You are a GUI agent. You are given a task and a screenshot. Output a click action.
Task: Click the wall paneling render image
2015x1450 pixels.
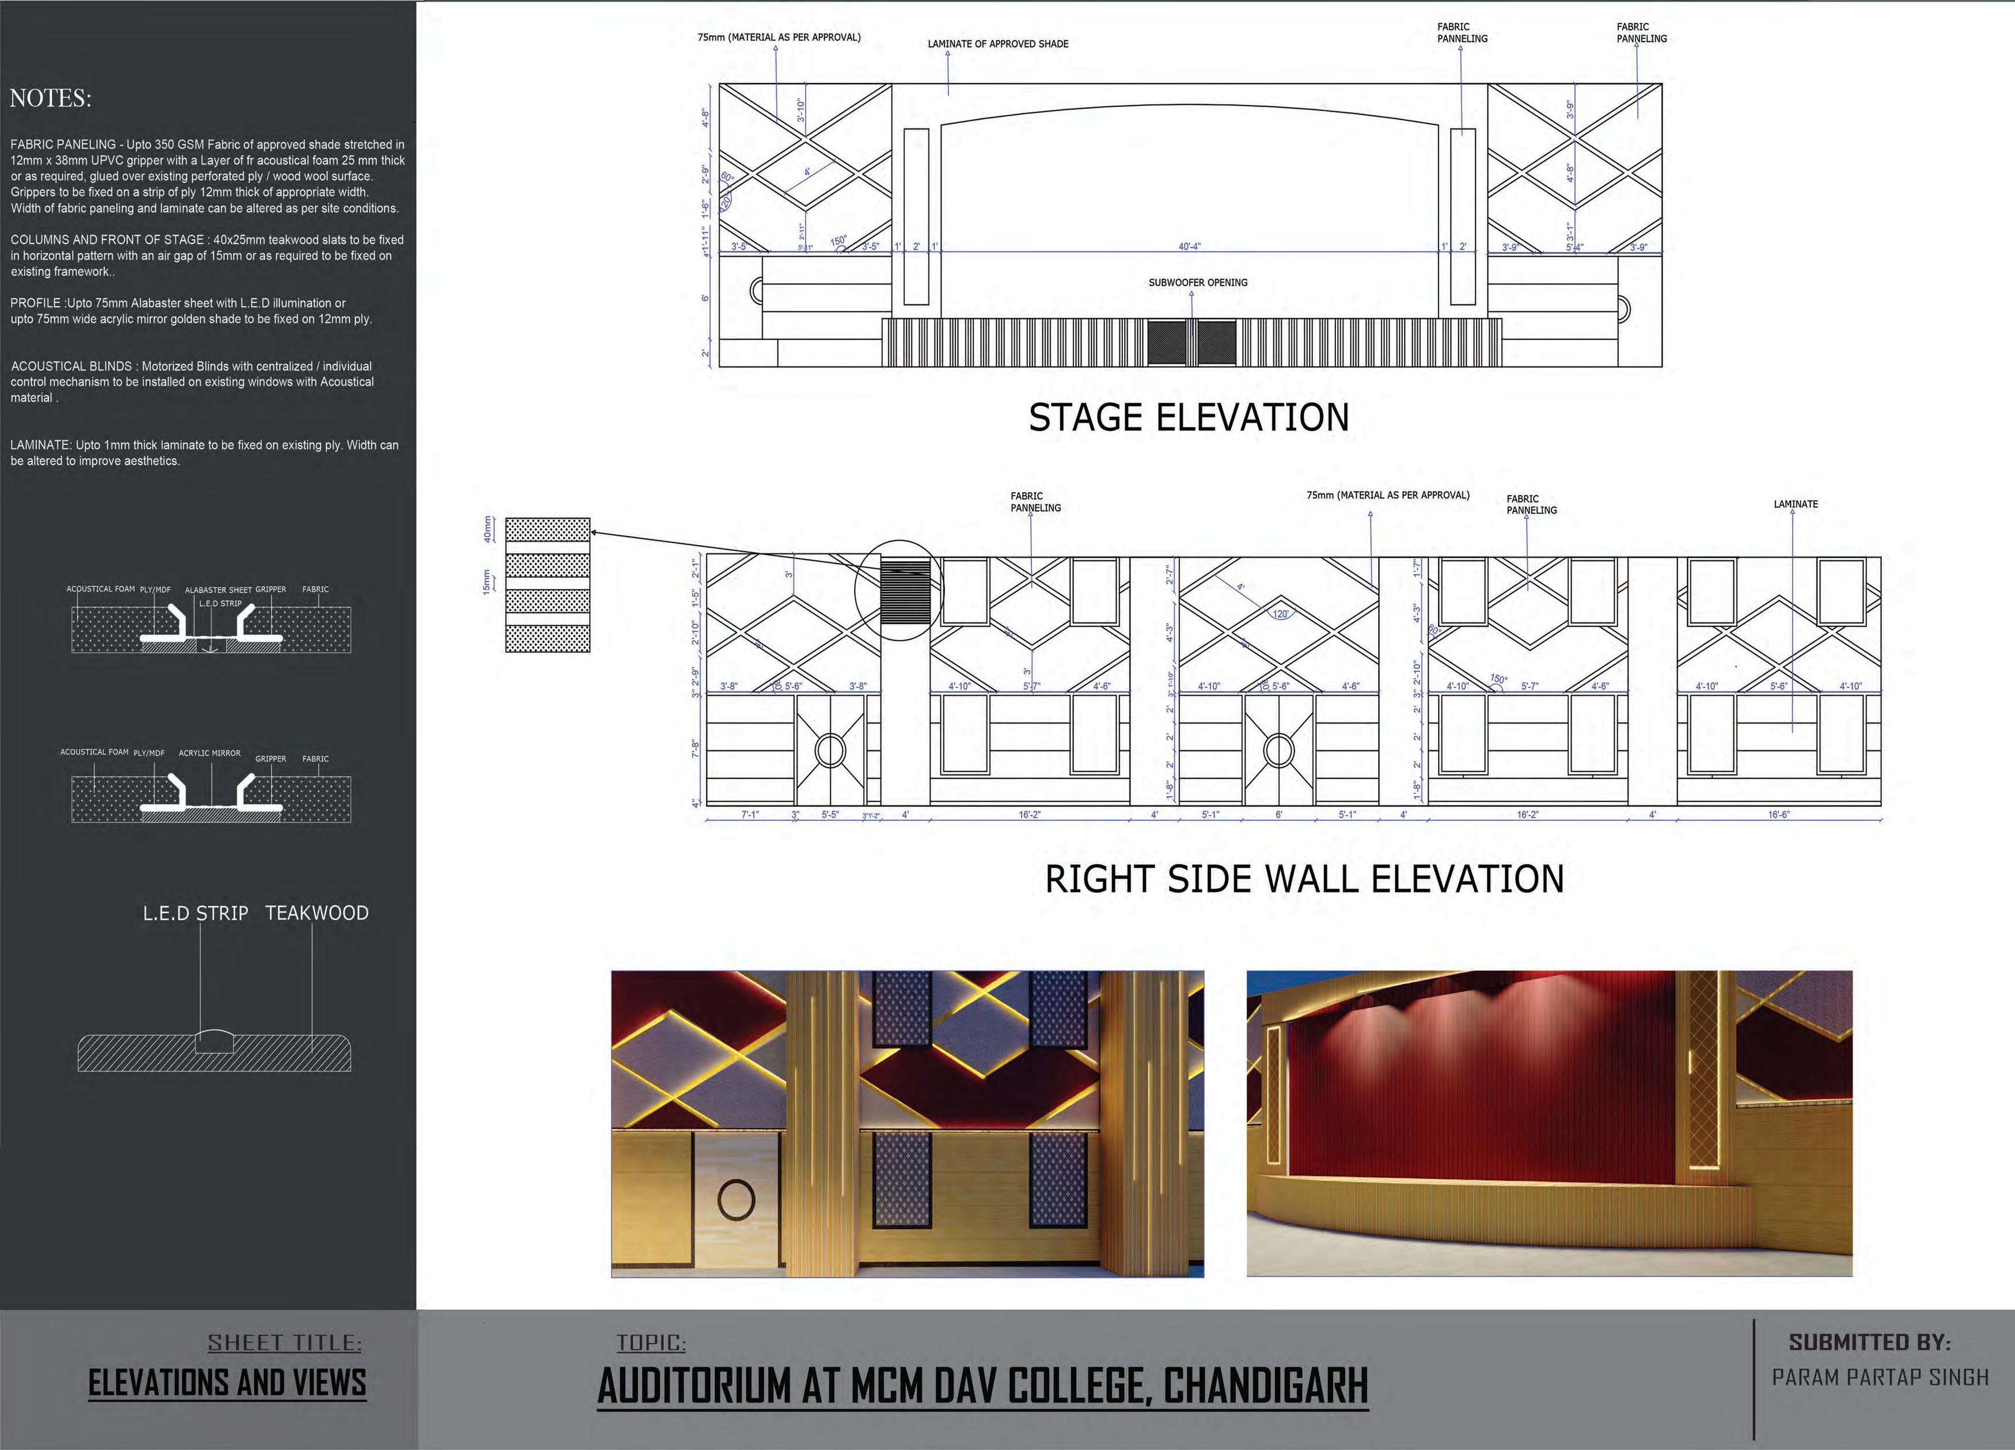point(907,1123)
